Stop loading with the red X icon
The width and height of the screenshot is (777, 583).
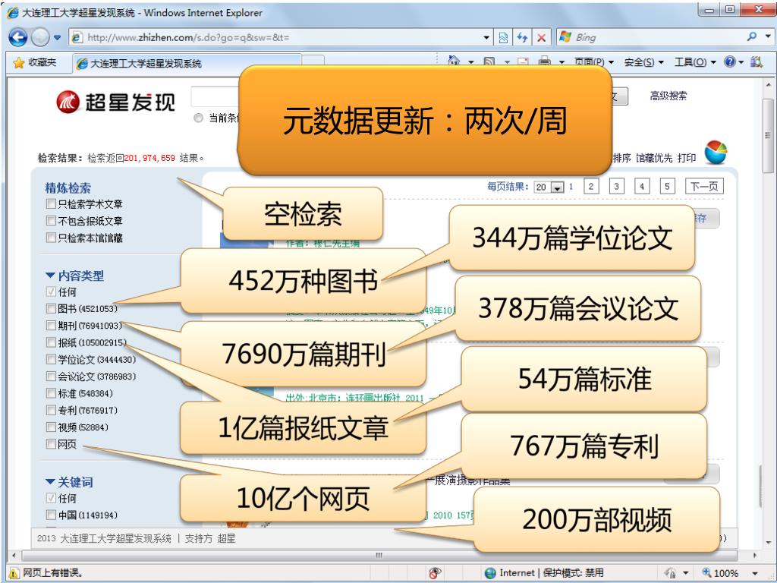541,37
